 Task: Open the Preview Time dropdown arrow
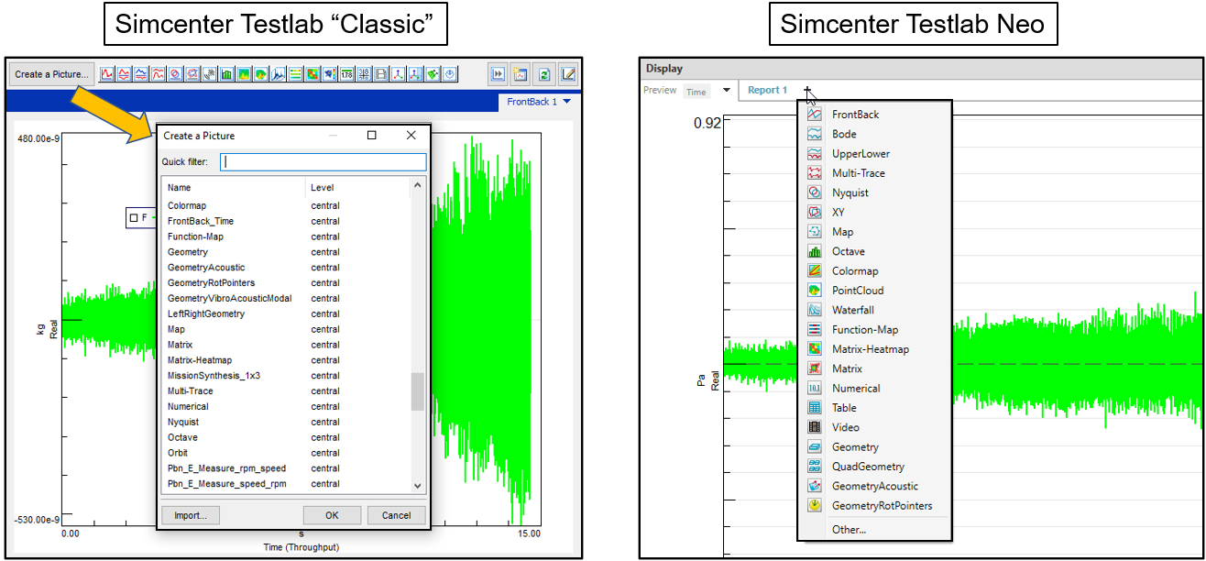[x=727, y=91]
